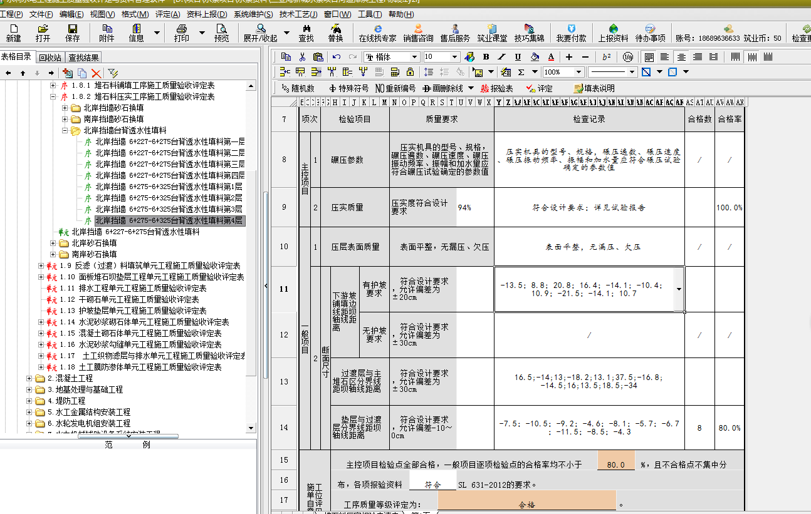This screenshot has width=811, height=514.
Task: Click the paste icon in the editor toolbar
Action: pos(318,57)
